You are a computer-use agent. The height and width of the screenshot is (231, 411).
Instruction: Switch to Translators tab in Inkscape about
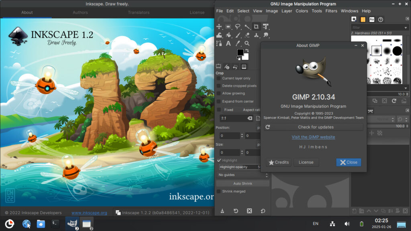coord(138,12)
